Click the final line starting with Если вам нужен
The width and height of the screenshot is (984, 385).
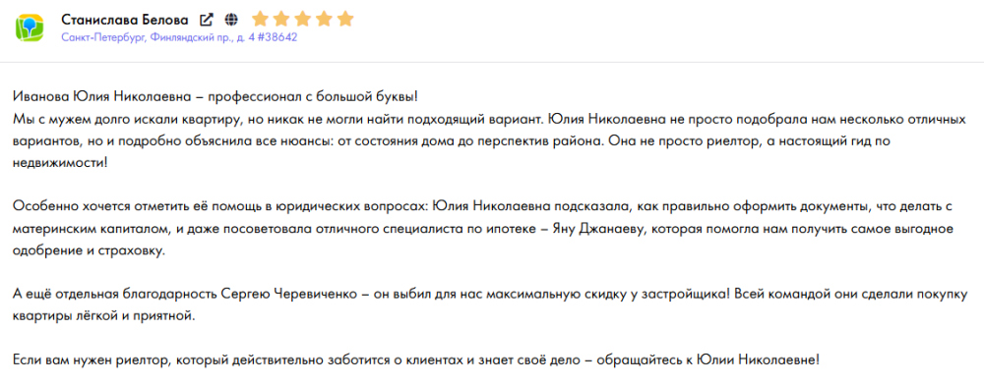click(416, 360)
